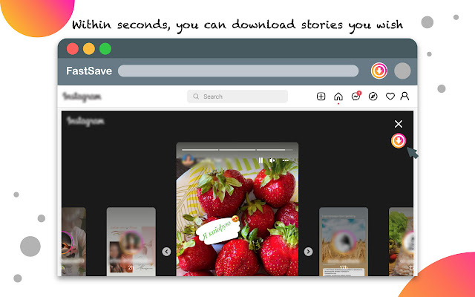This screenshot has height=297, width=475.
Task: Open the story three-dots options
Action: click(x=285, y=160)
